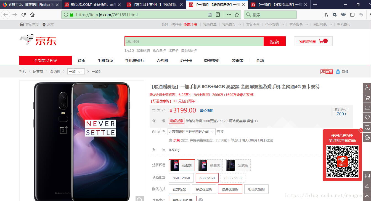Click the red 搜索 search button
Image resolution: width=371 pixels, height=201 pixels.
tap(275, 41)
